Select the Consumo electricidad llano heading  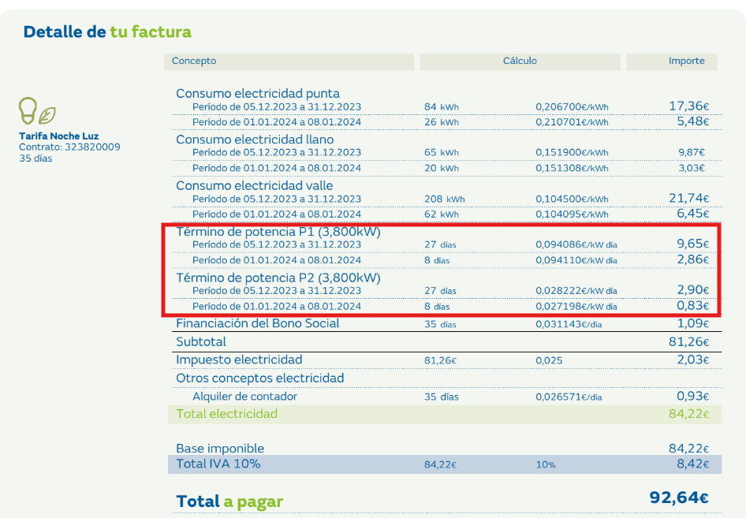[255, 140]
